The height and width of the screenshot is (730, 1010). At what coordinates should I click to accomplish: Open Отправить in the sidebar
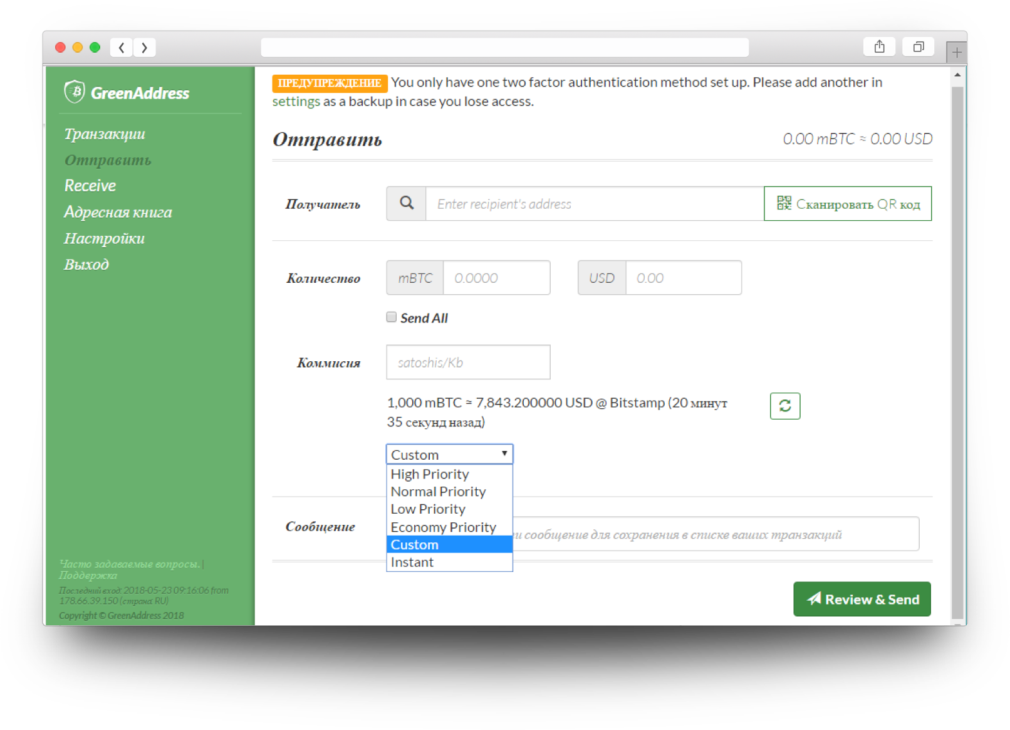click(108, 160)
